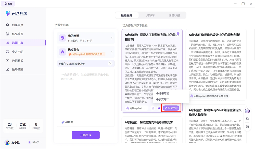Viewport: 255px width, 149px height.
Task: Click the star favorite icon on the first topic
Action: 159,108
